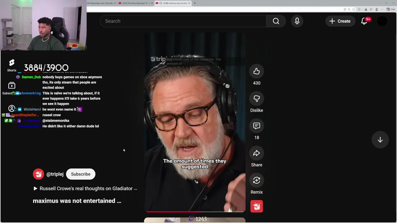Open Shorts in the sidebar
The image size is (397, 223).
tap(12, 65)
